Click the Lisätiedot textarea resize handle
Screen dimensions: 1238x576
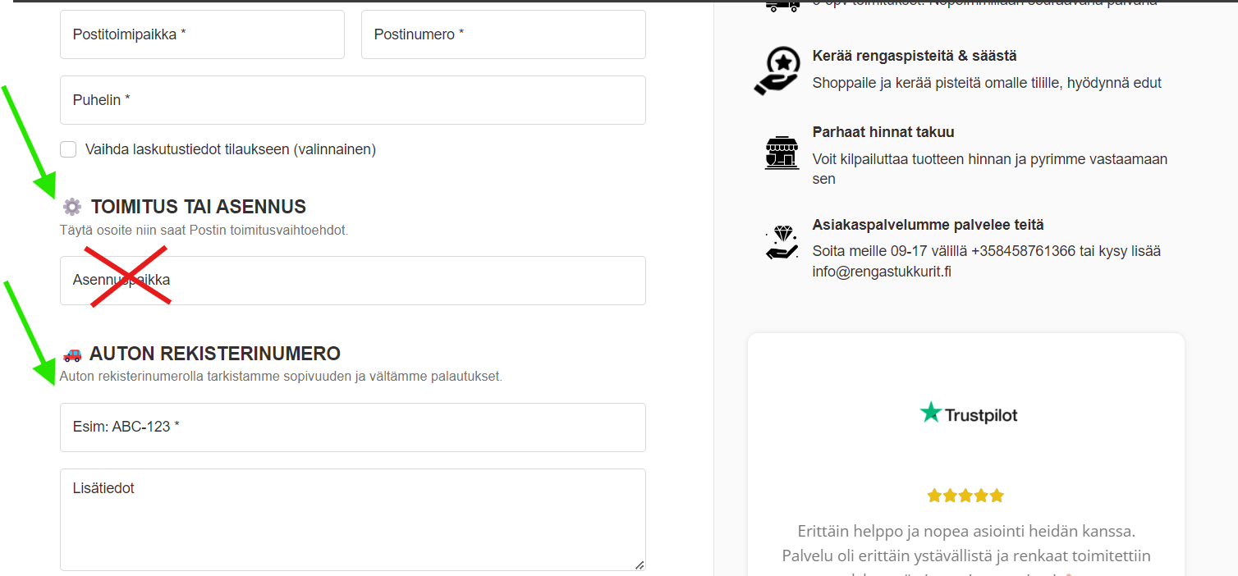[x=640, y=565]
